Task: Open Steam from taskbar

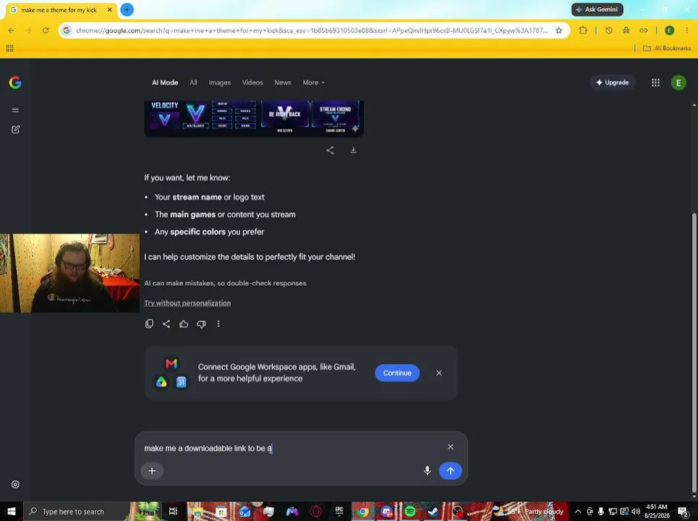Action: 433,511
